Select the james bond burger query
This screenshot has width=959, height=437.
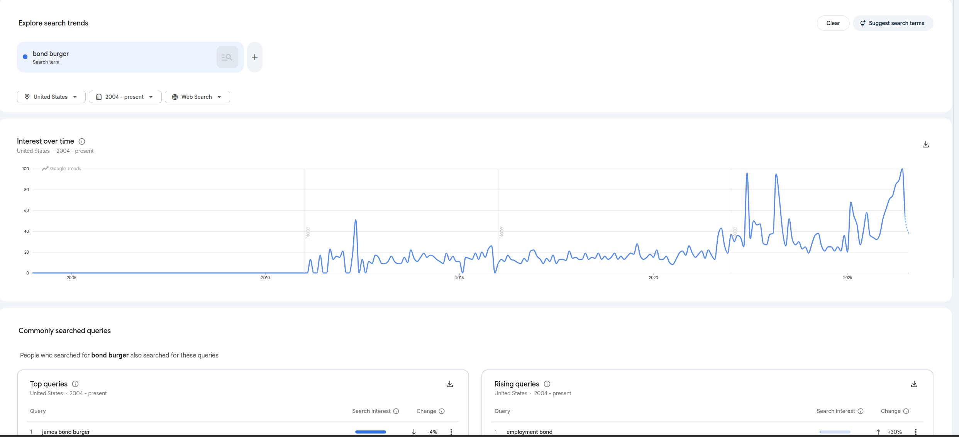click(66, 432)
